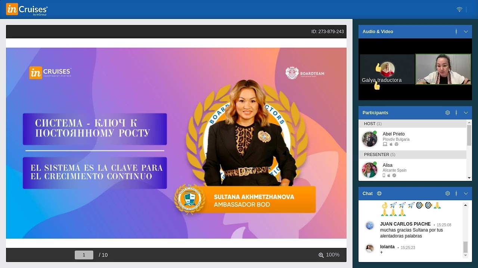Click Abel Prieto's avatar
478x268 pixels.
pos(370,139)
